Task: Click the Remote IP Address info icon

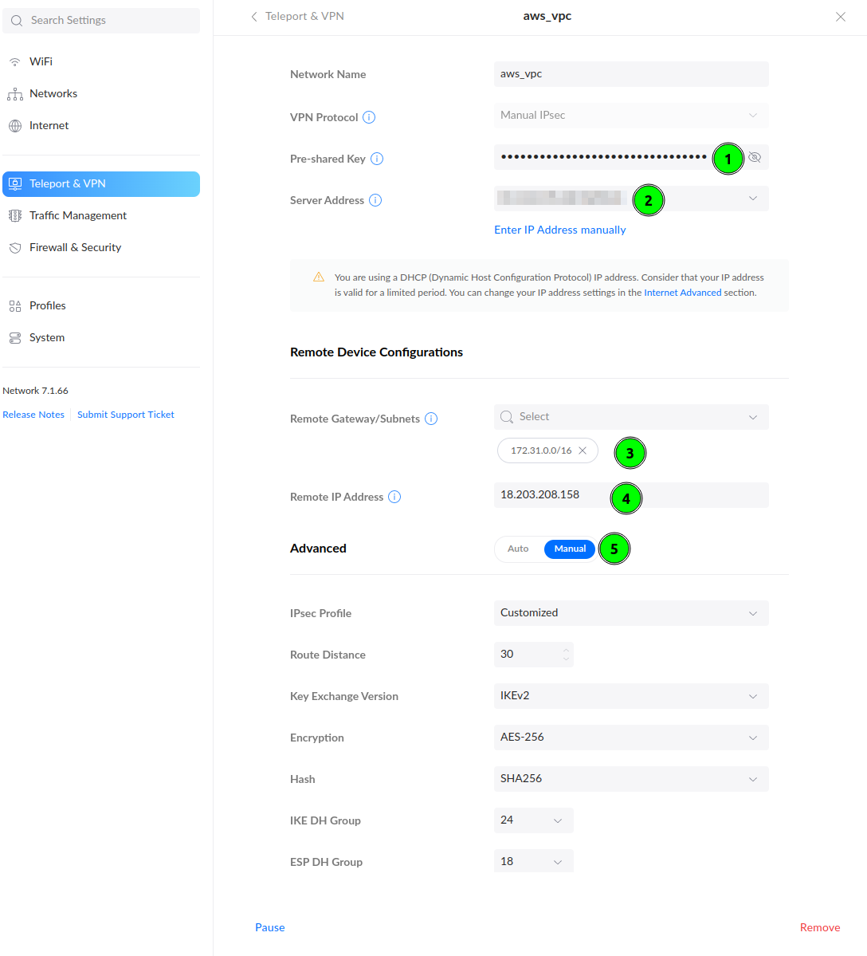Action: tap(394, 497)
